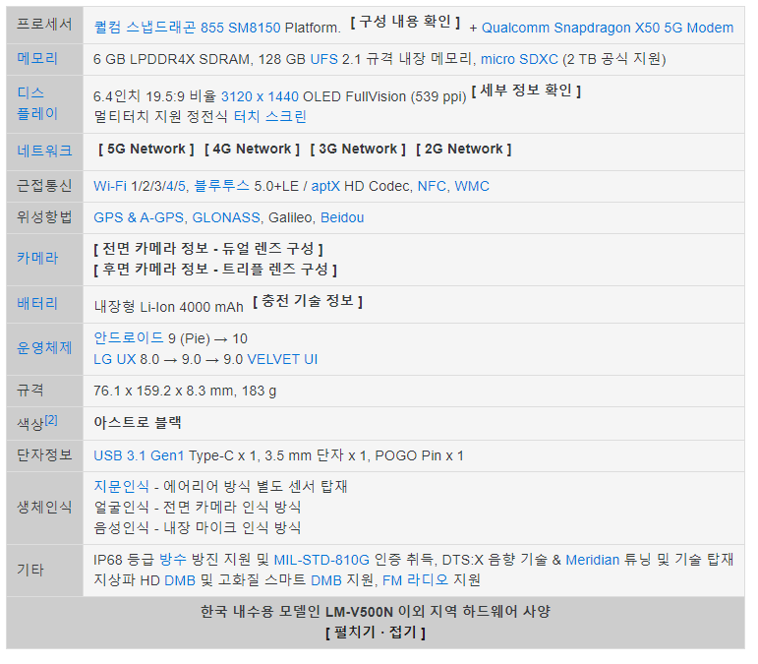Click the 기타 row header cell
The width and height of the screenshot is (758, 664).
[44, 570]
